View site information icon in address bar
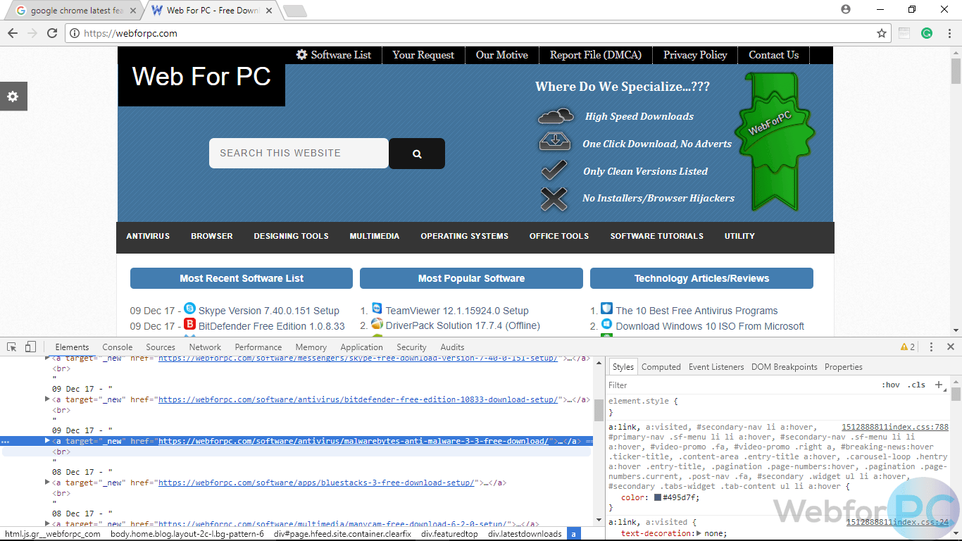This screenshot has width=962, height=541. (75, 33)
